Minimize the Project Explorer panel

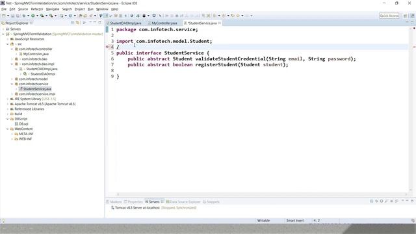coord(95,22)
